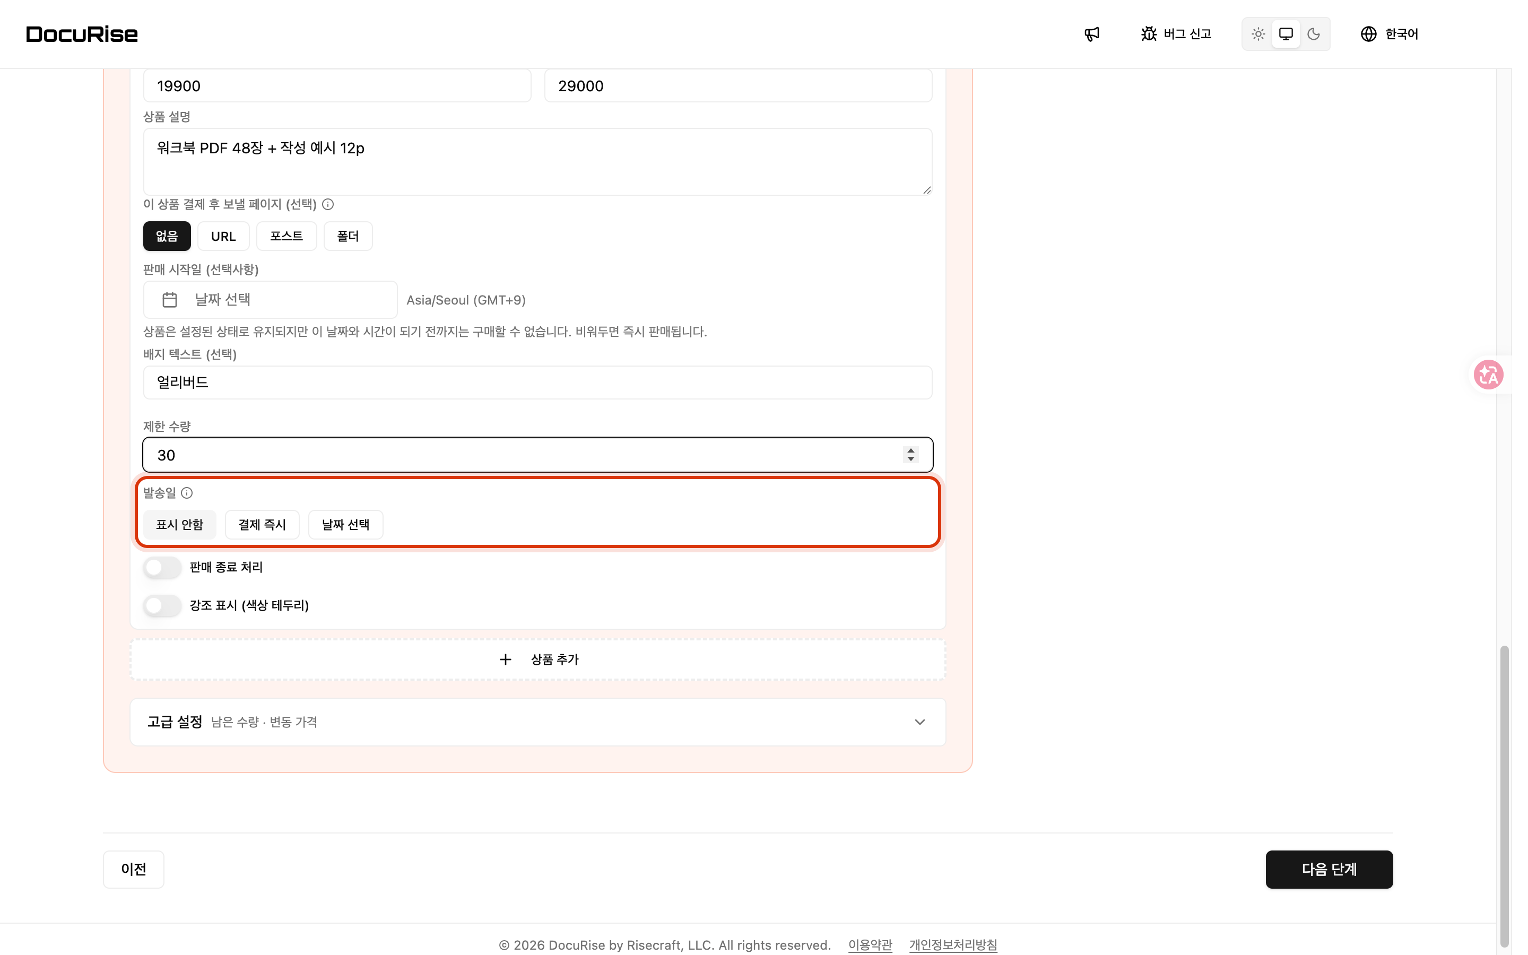Image resolution: width=1528 pixels, height=955 pixels.
Task: Click the pink translate floating icon
Action: [1488, 375]
